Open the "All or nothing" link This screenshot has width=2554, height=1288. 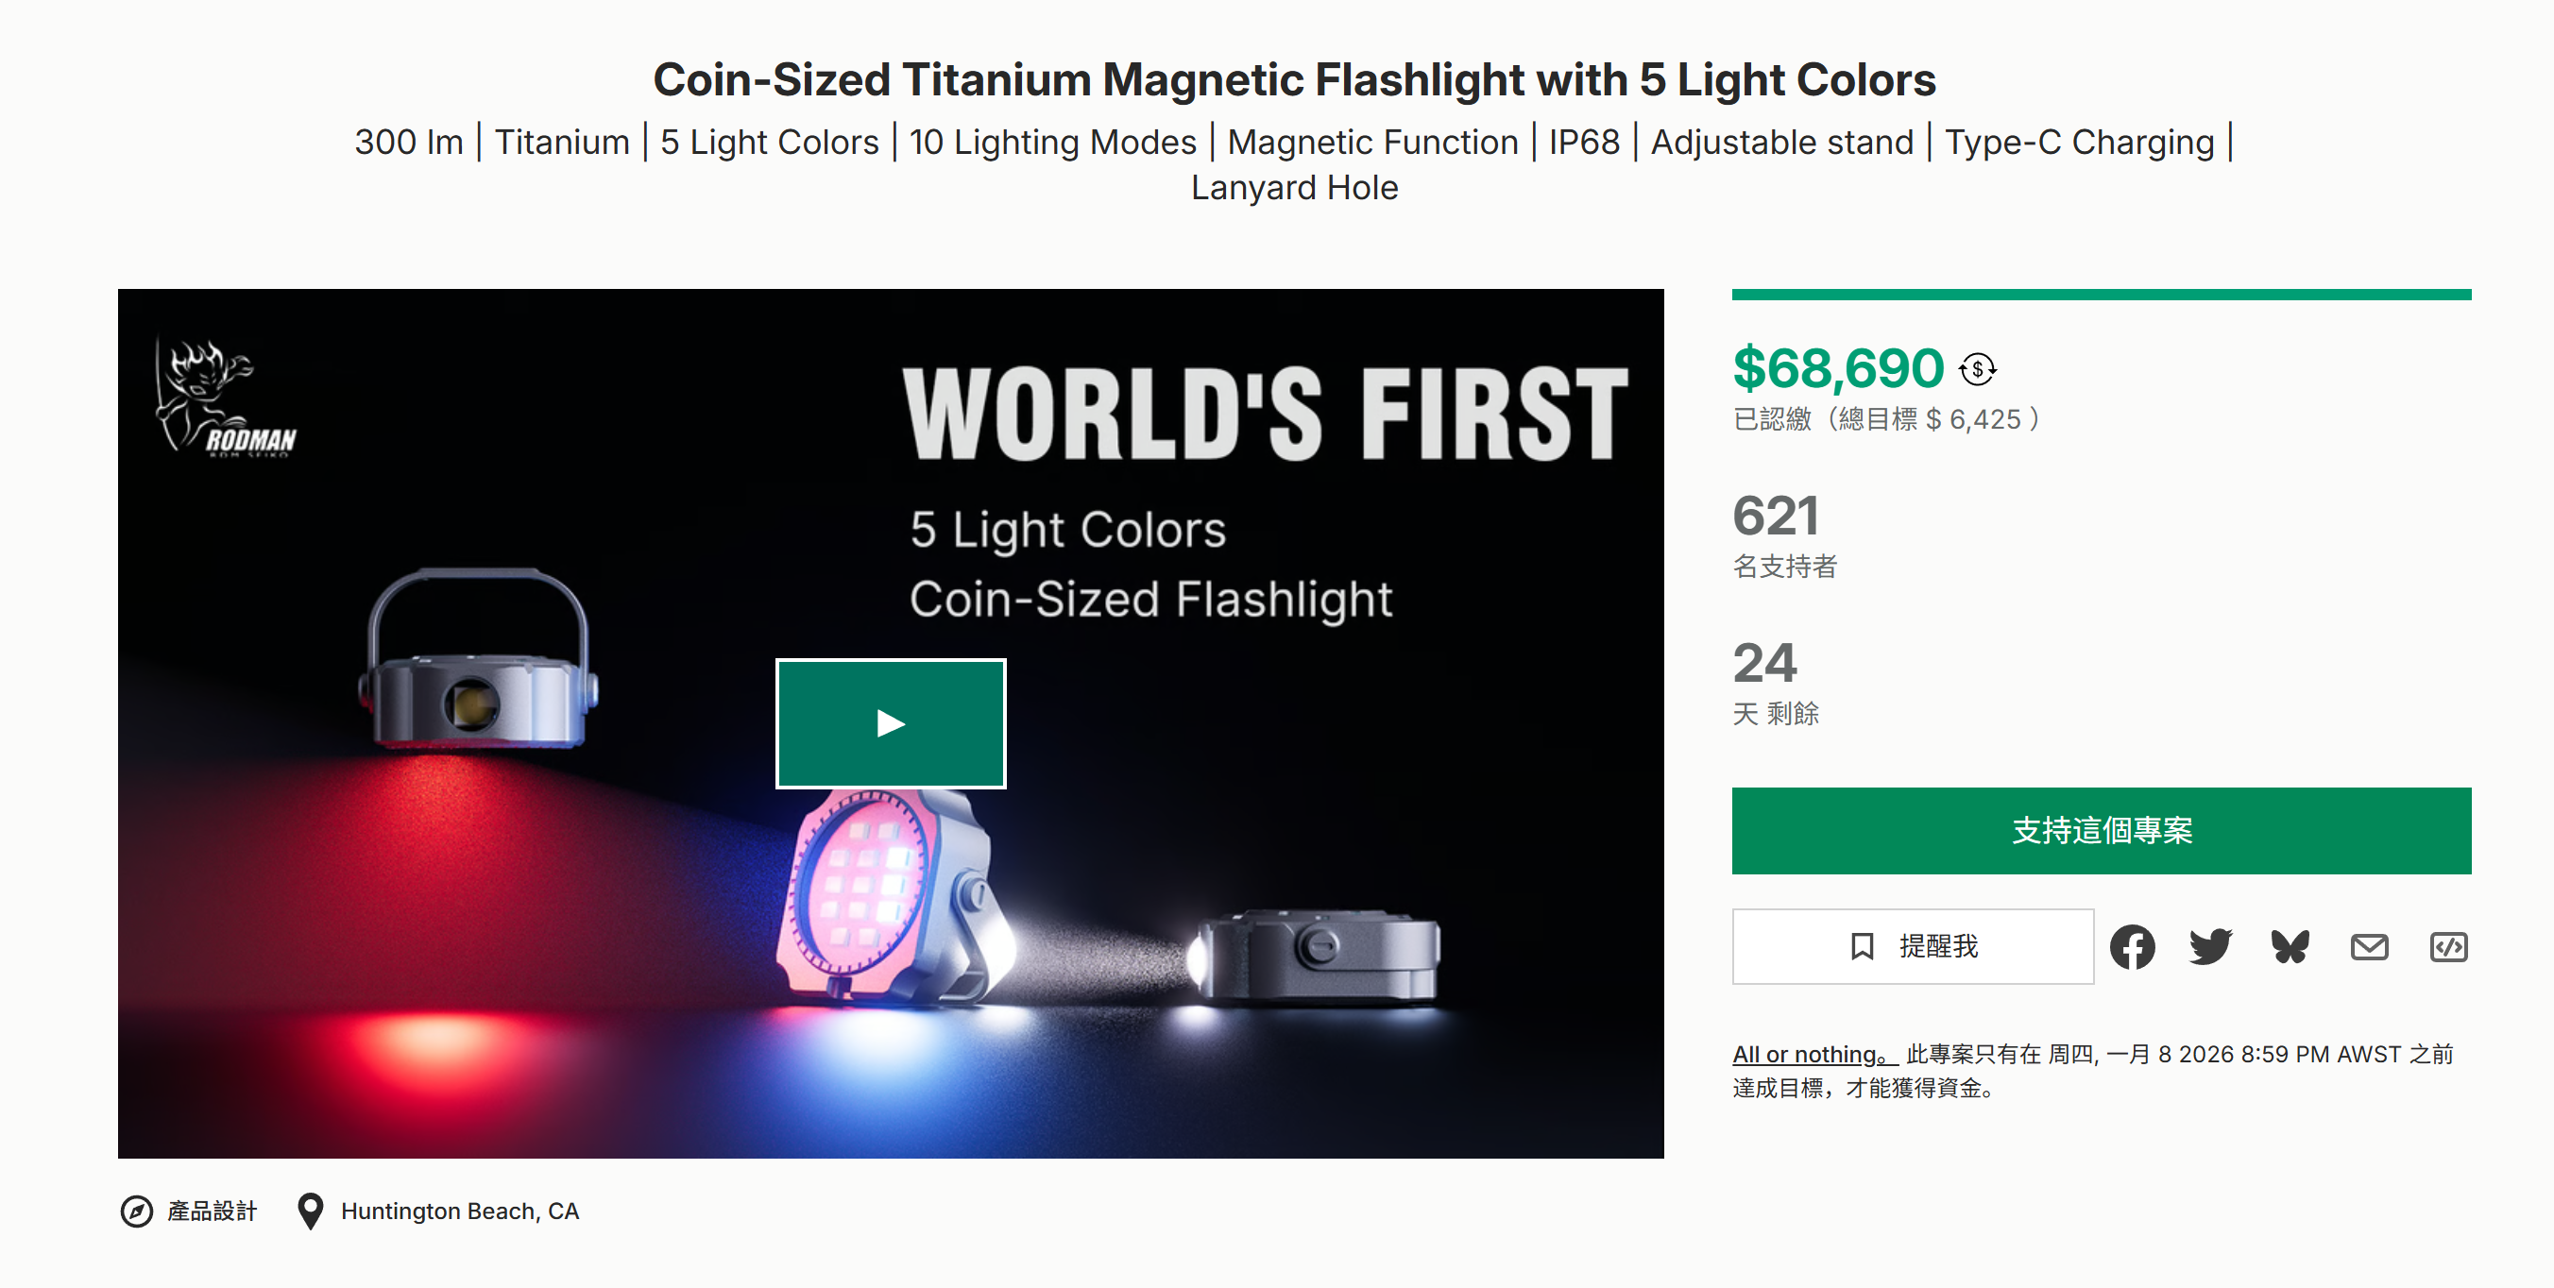pos(1813,1054)
